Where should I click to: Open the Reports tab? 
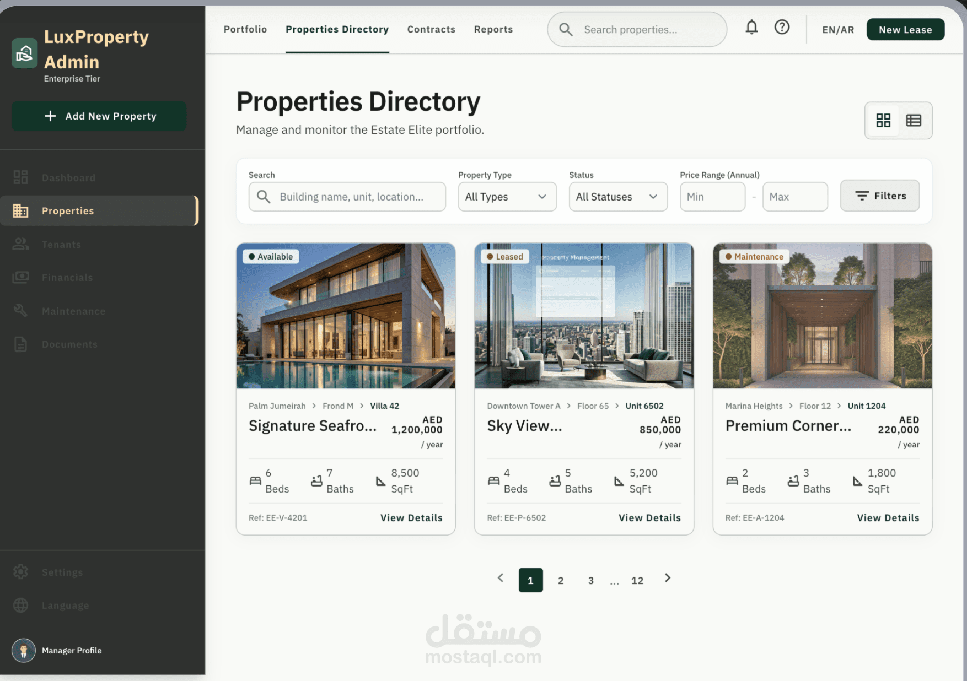(493, 29)
